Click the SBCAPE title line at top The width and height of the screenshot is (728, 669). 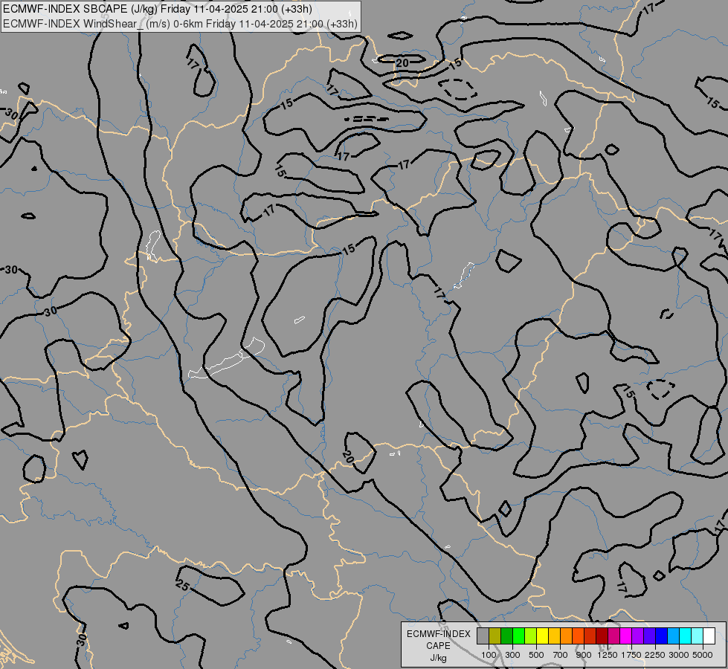158,9
